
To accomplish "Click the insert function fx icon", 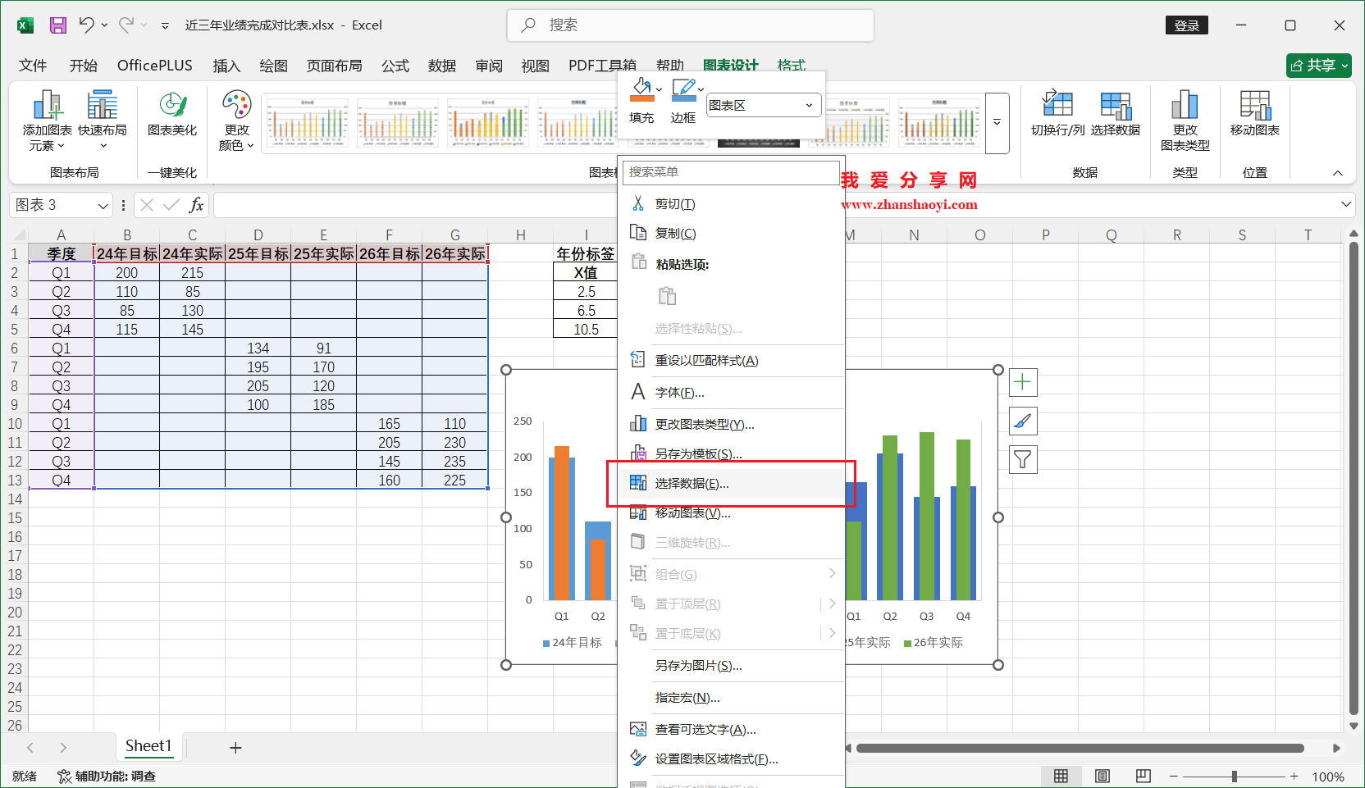I will click(196, 205).
